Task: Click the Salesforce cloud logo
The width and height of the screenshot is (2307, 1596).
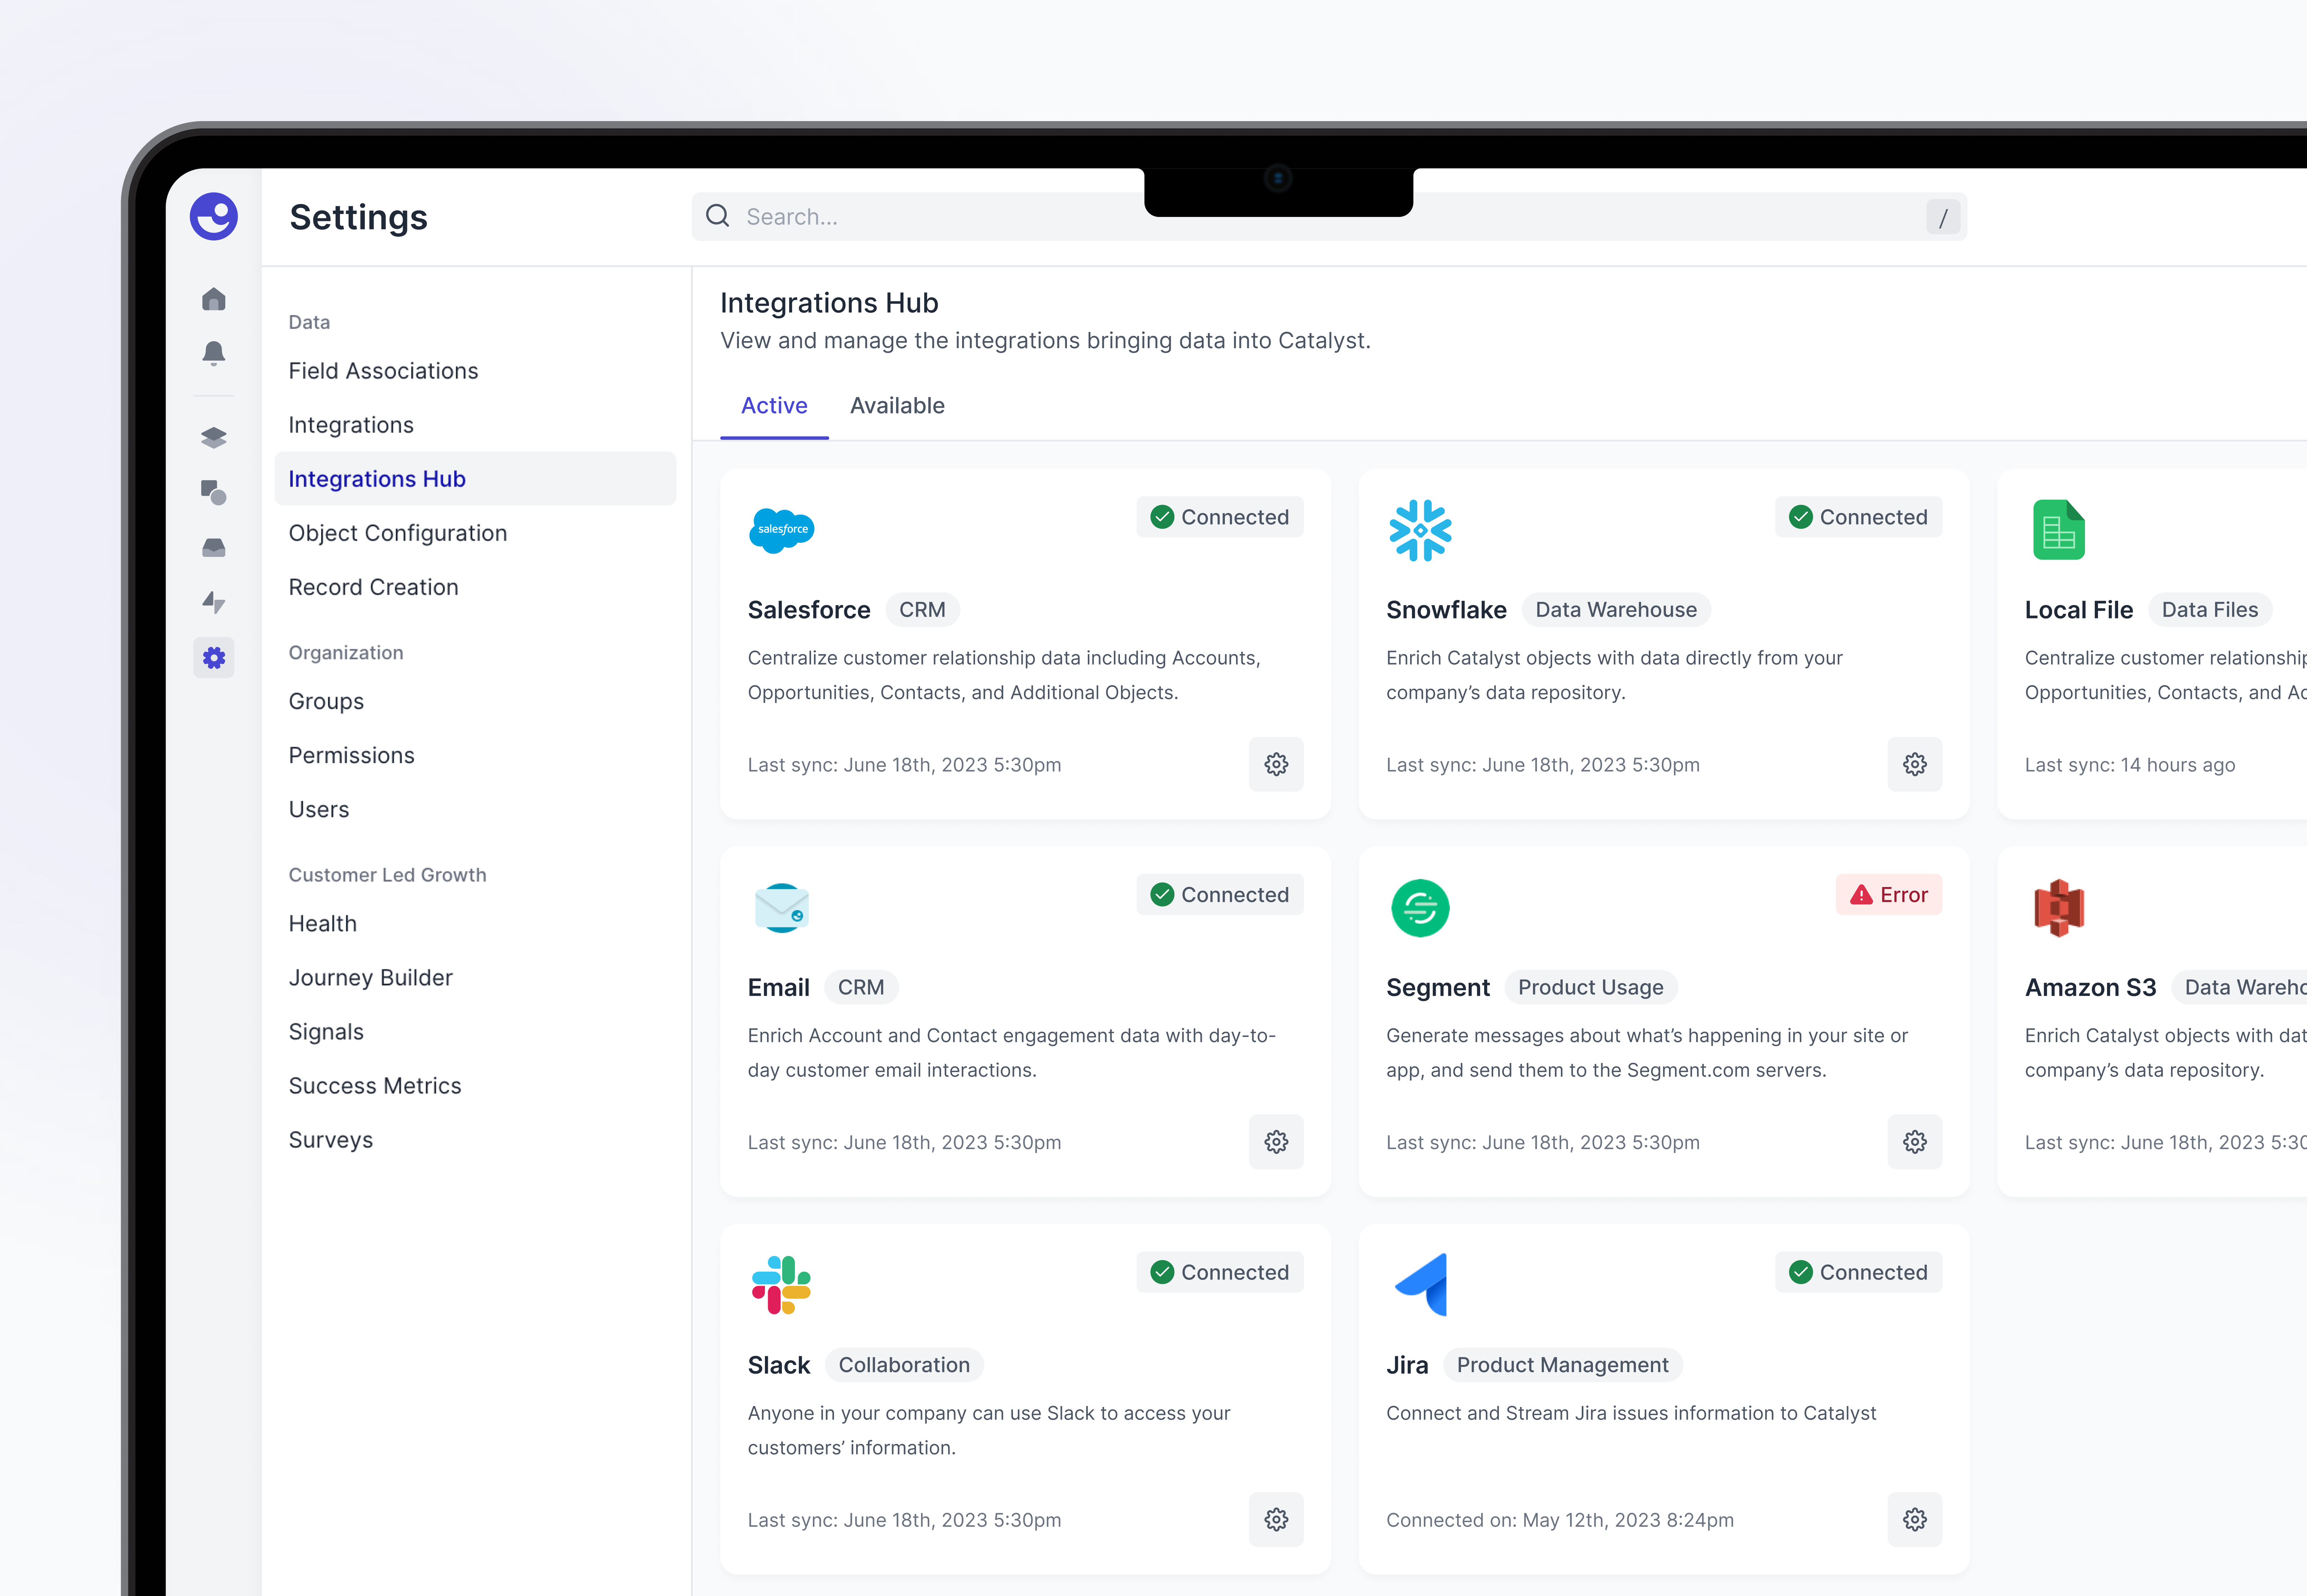Action: [781, 530]
